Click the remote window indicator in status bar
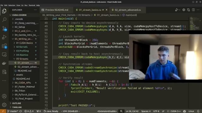Image resolution: width=202 pixels, height=113 pixels. click(x=3, y=111)
